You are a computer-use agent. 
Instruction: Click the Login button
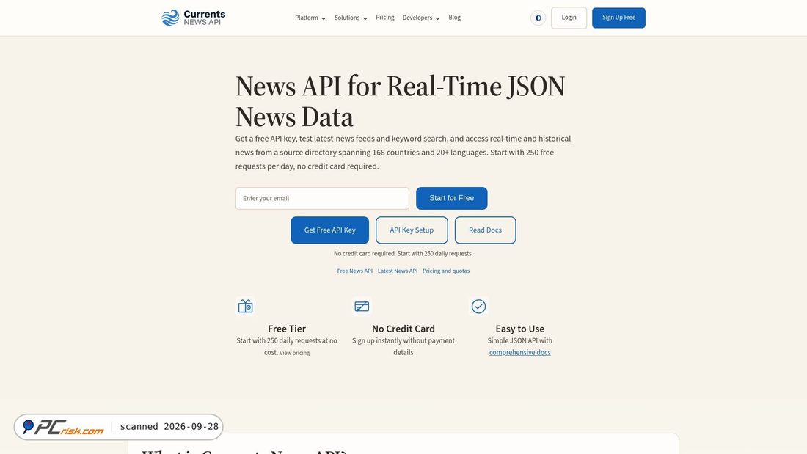click(x=569, y=18)
